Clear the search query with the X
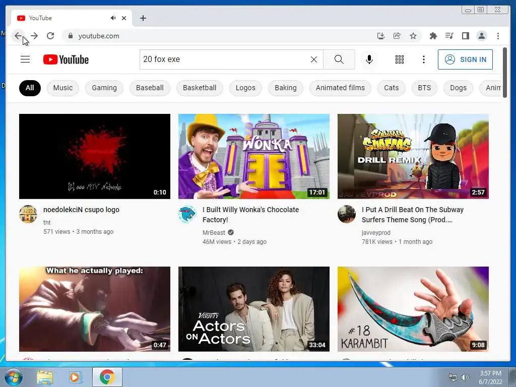Screen dimensions: 516x387 tap(314, 59)
